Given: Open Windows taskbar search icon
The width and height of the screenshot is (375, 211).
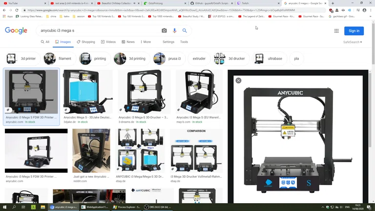Looking at the screenshot, I should 14,207.
